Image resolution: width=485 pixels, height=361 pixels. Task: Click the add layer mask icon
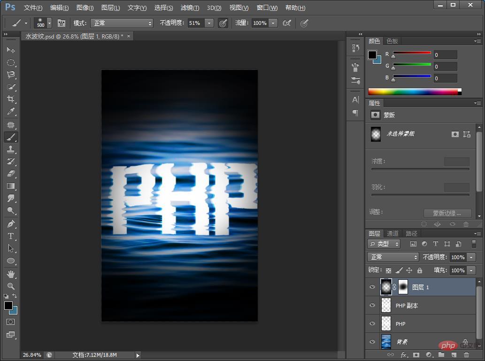(416, 355)
